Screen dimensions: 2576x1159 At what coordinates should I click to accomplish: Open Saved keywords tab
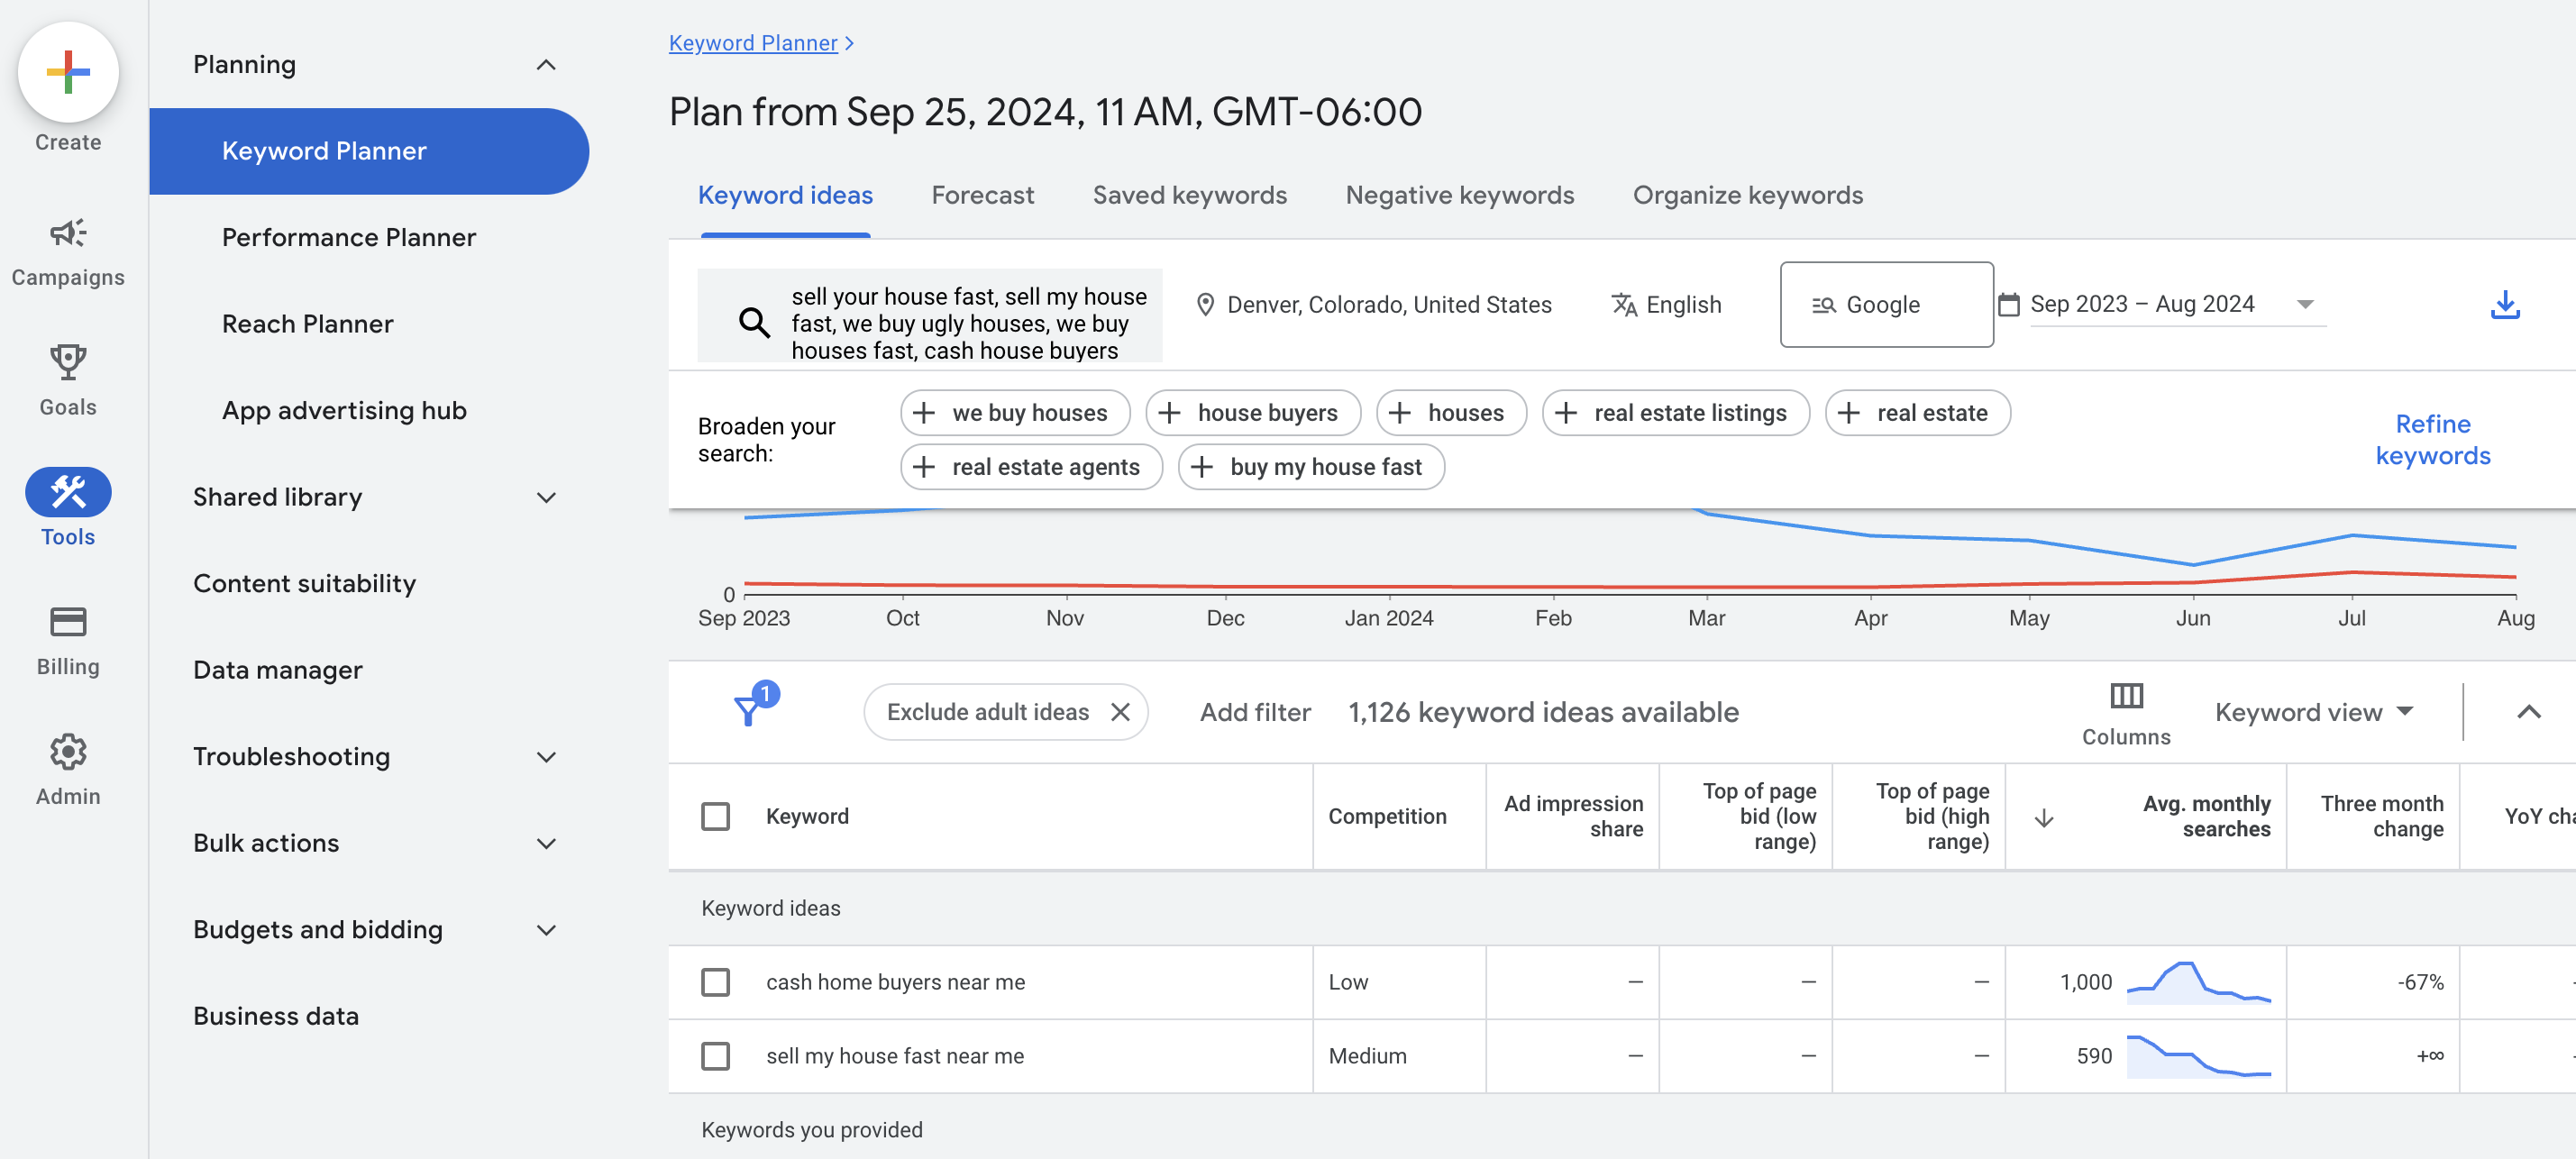[x=1189, y=195]
